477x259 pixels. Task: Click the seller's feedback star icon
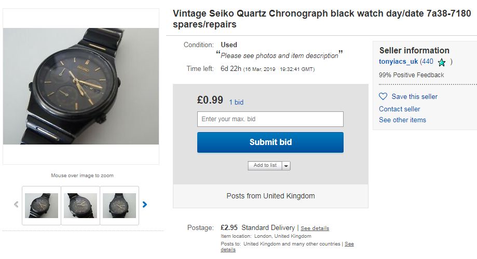click(x=442, y=62)
